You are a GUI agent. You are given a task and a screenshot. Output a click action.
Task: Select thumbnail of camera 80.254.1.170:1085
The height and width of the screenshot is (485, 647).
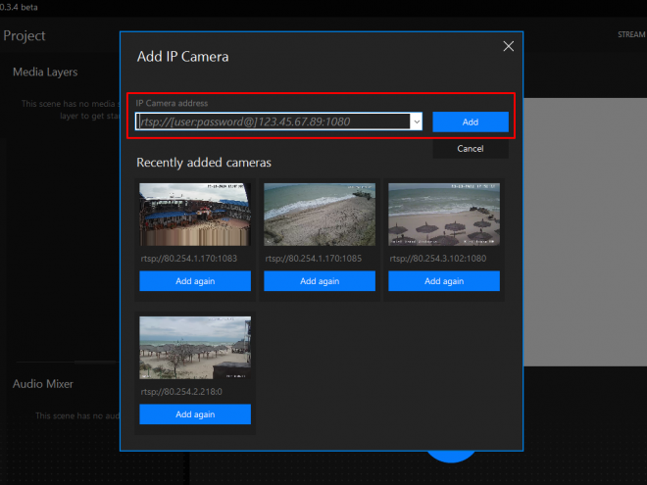(x=320, y=215)
